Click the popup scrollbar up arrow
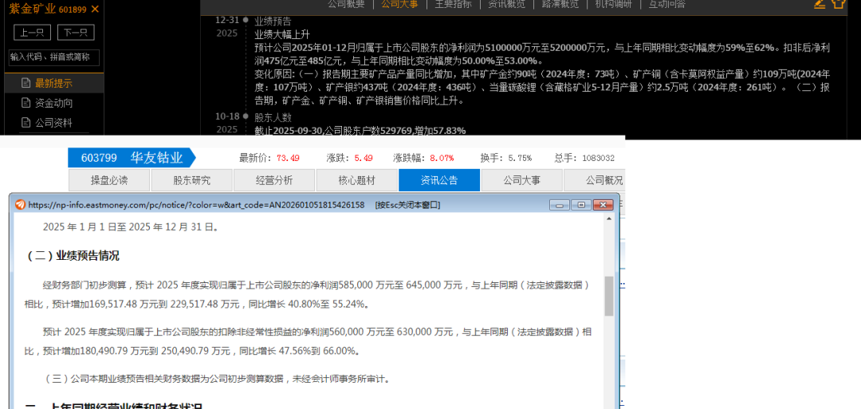This screenshot has width=861, height=409. click(x=609, y=218)
